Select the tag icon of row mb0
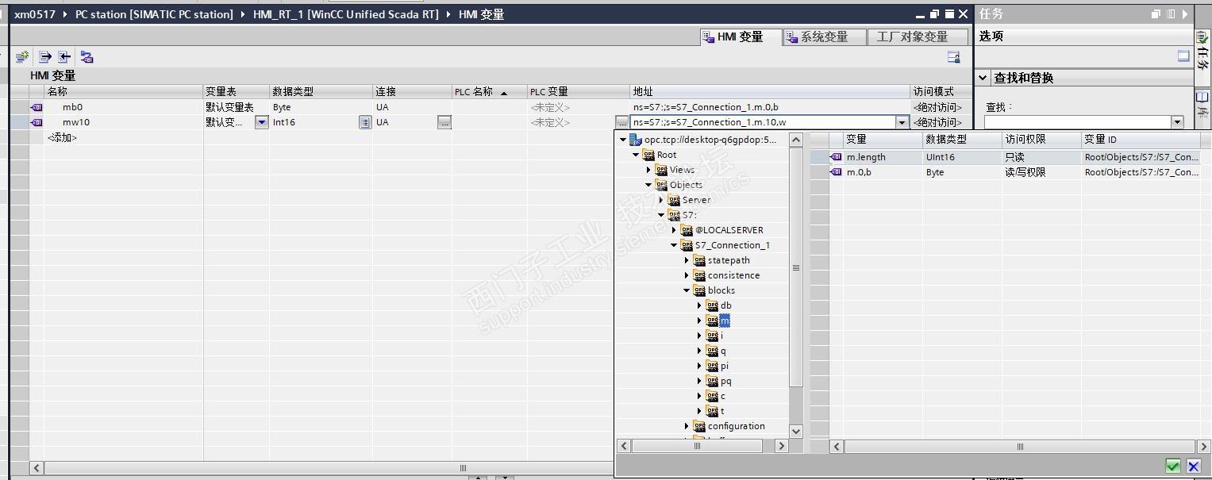The image size is (1212, 480). (x=37, y=107)
